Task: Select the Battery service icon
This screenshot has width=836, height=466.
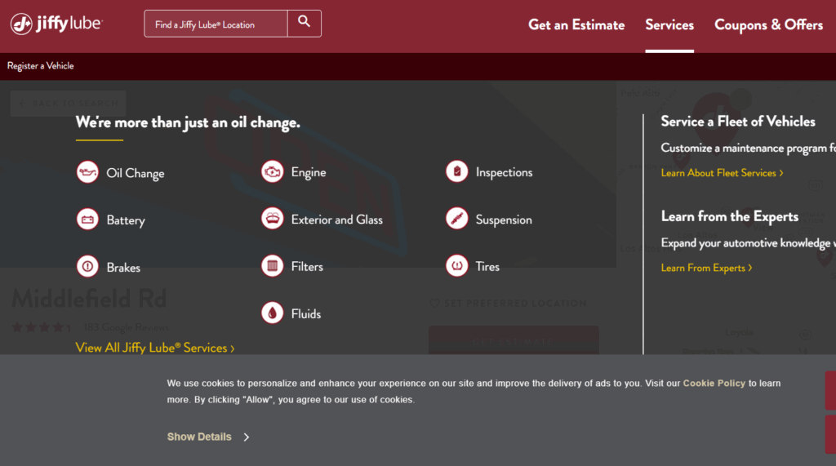Action: [87, 220]
